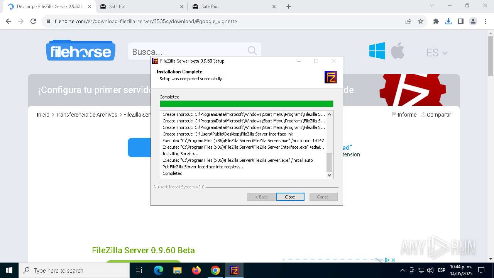Click the up arrow of install log scrollbar

[329, 114]
